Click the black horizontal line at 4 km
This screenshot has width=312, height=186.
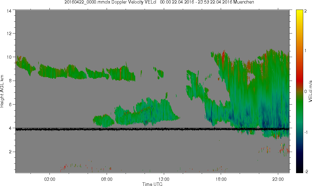pyautogui.click(x=152, y=129)
